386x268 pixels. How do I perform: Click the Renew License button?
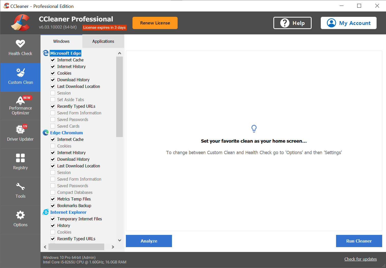pos(155,23)
